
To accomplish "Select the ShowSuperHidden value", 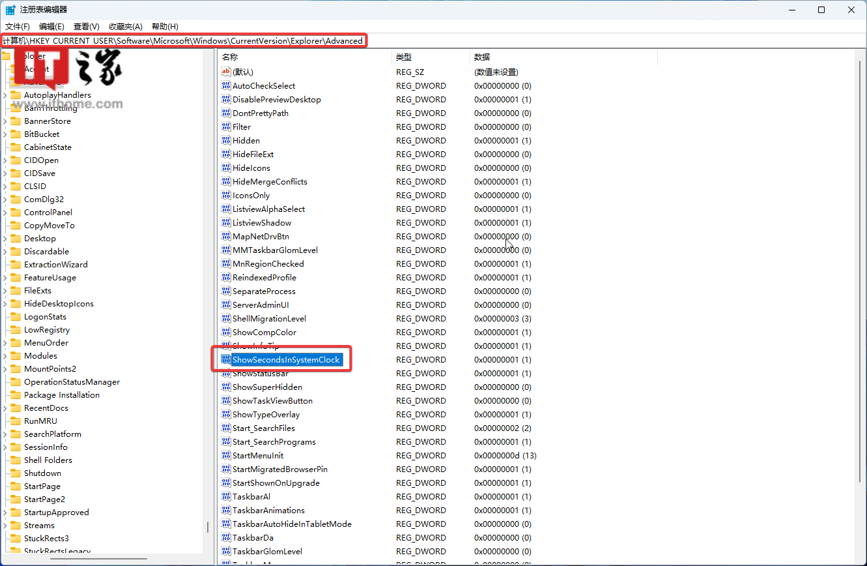I will click(267, 387).
